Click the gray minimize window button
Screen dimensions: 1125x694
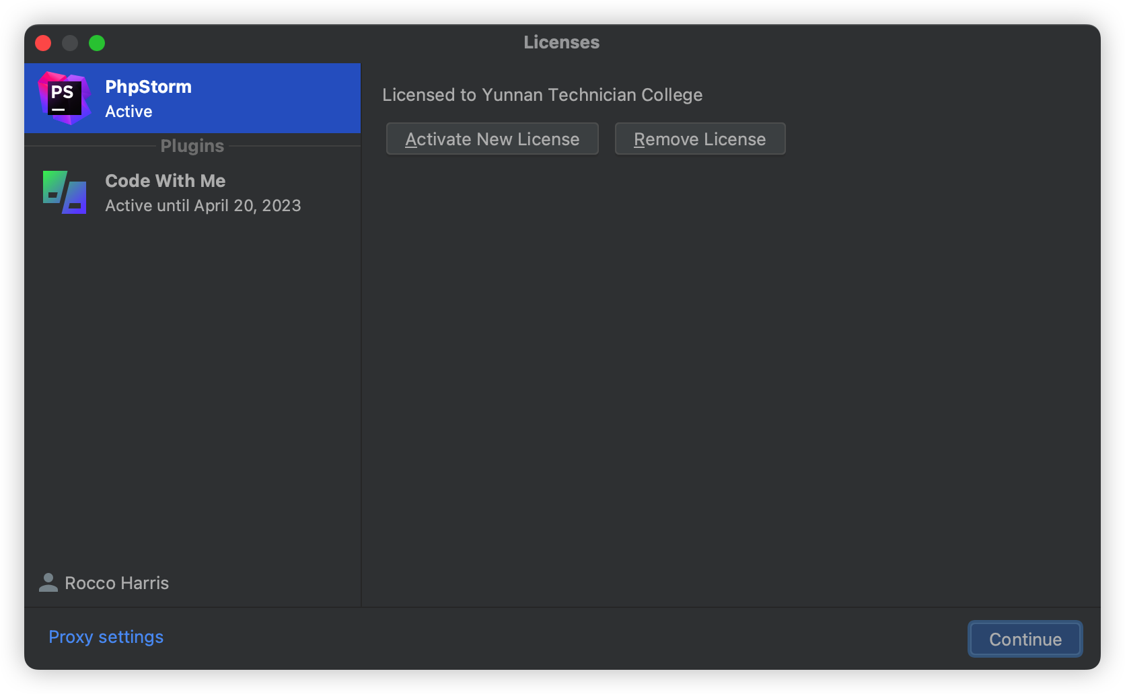[70, 43]
